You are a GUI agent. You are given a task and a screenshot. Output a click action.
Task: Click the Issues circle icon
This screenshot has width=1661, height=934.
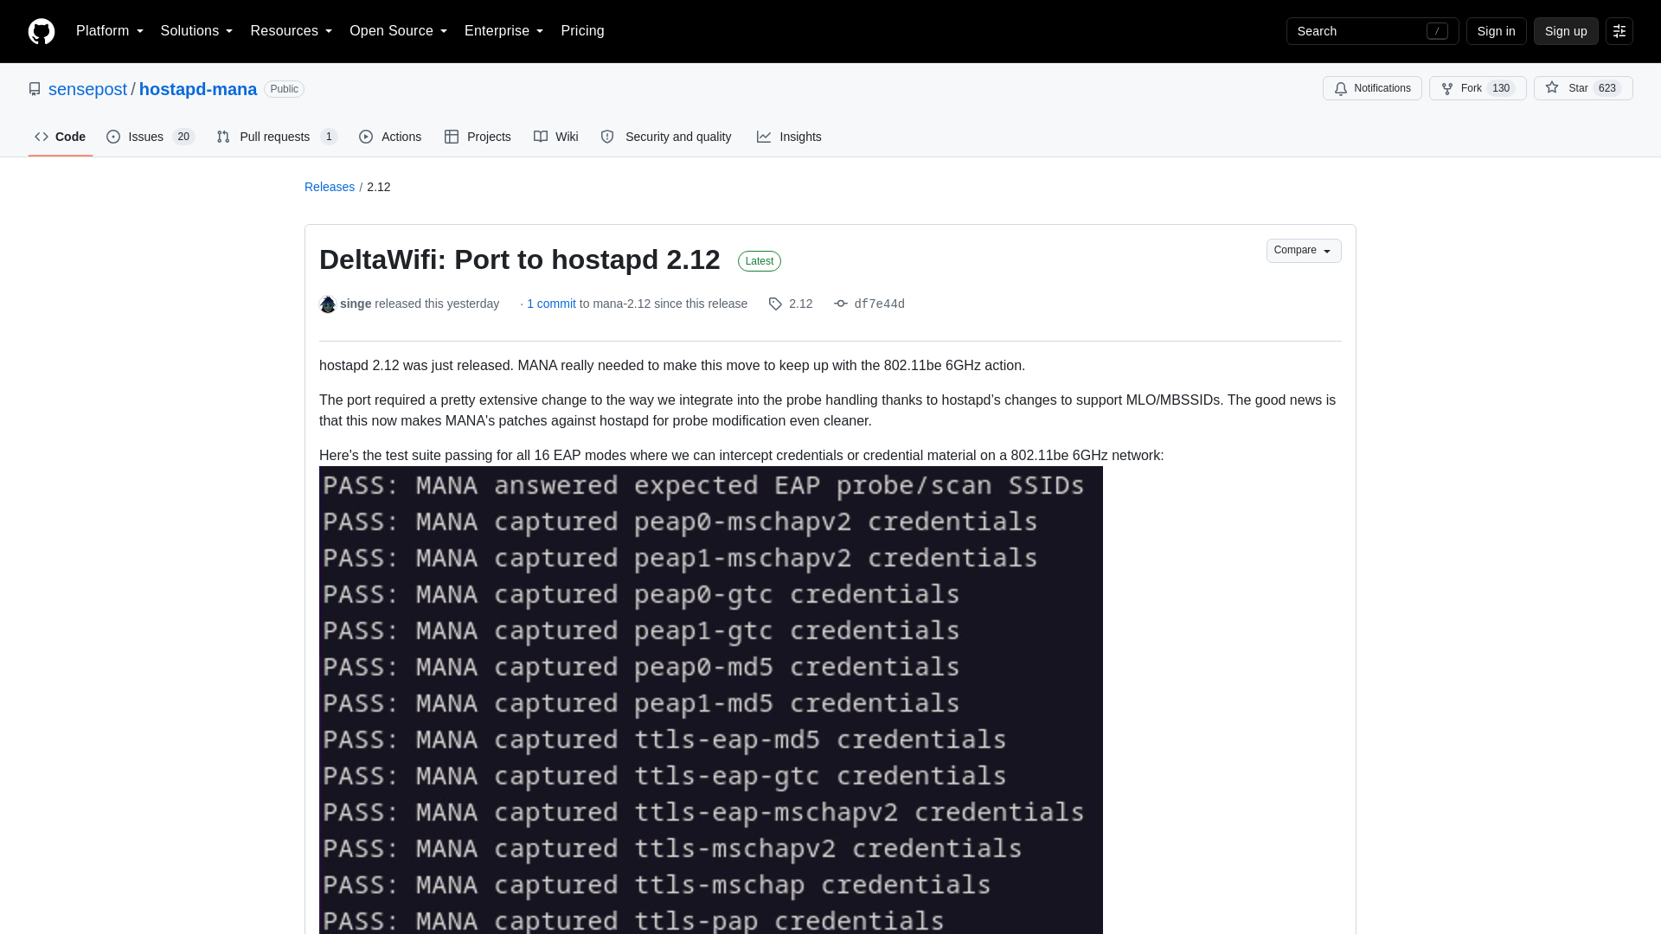pyautogui.click(x=113, y=137)
